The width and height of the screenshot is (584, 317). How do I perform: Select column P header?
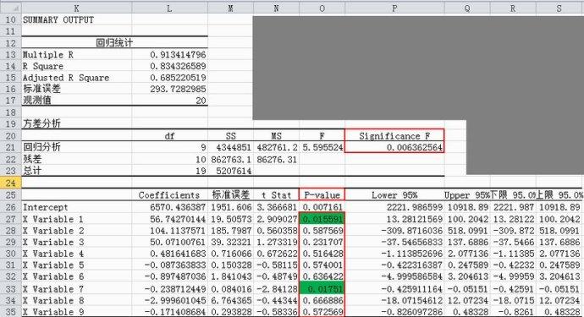pyautogui.click(x=394, y=8)
